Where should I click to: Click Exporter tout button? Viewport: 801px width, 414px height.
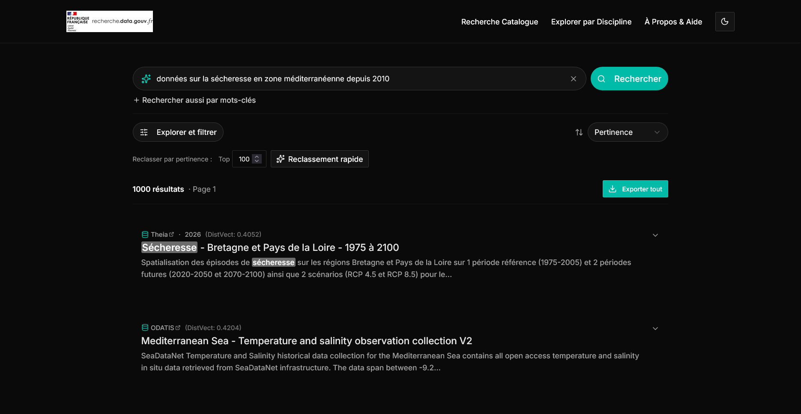[x=635, y=189]
